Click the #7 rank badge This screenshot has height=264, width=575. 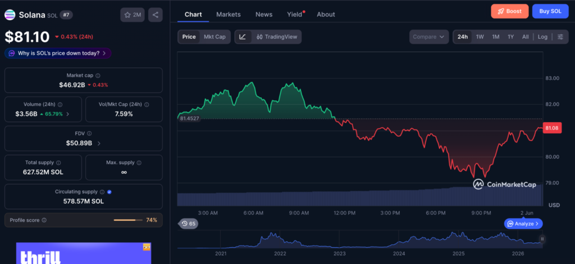tap(66, 15)
